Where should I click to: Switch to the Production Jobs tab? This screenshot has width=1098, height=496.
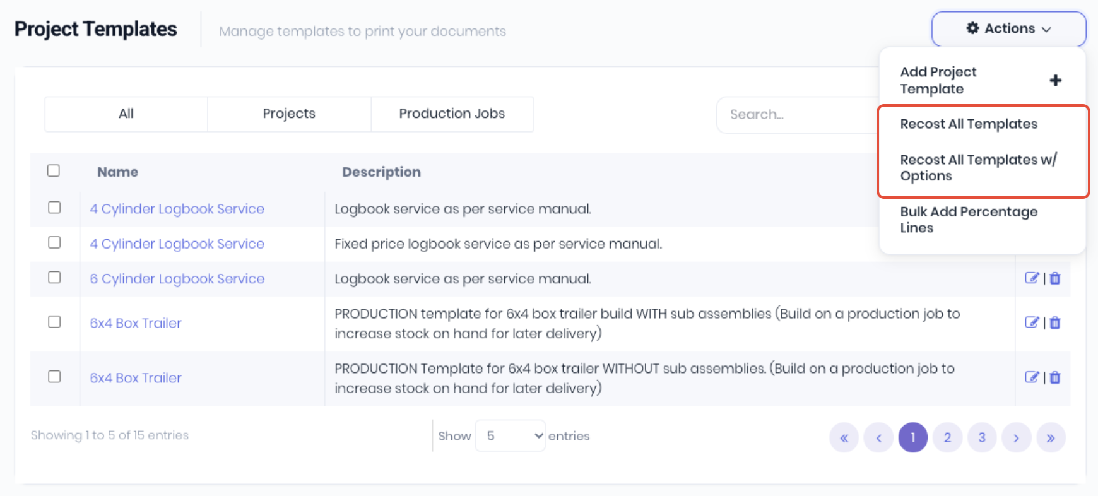pos(452,114)
